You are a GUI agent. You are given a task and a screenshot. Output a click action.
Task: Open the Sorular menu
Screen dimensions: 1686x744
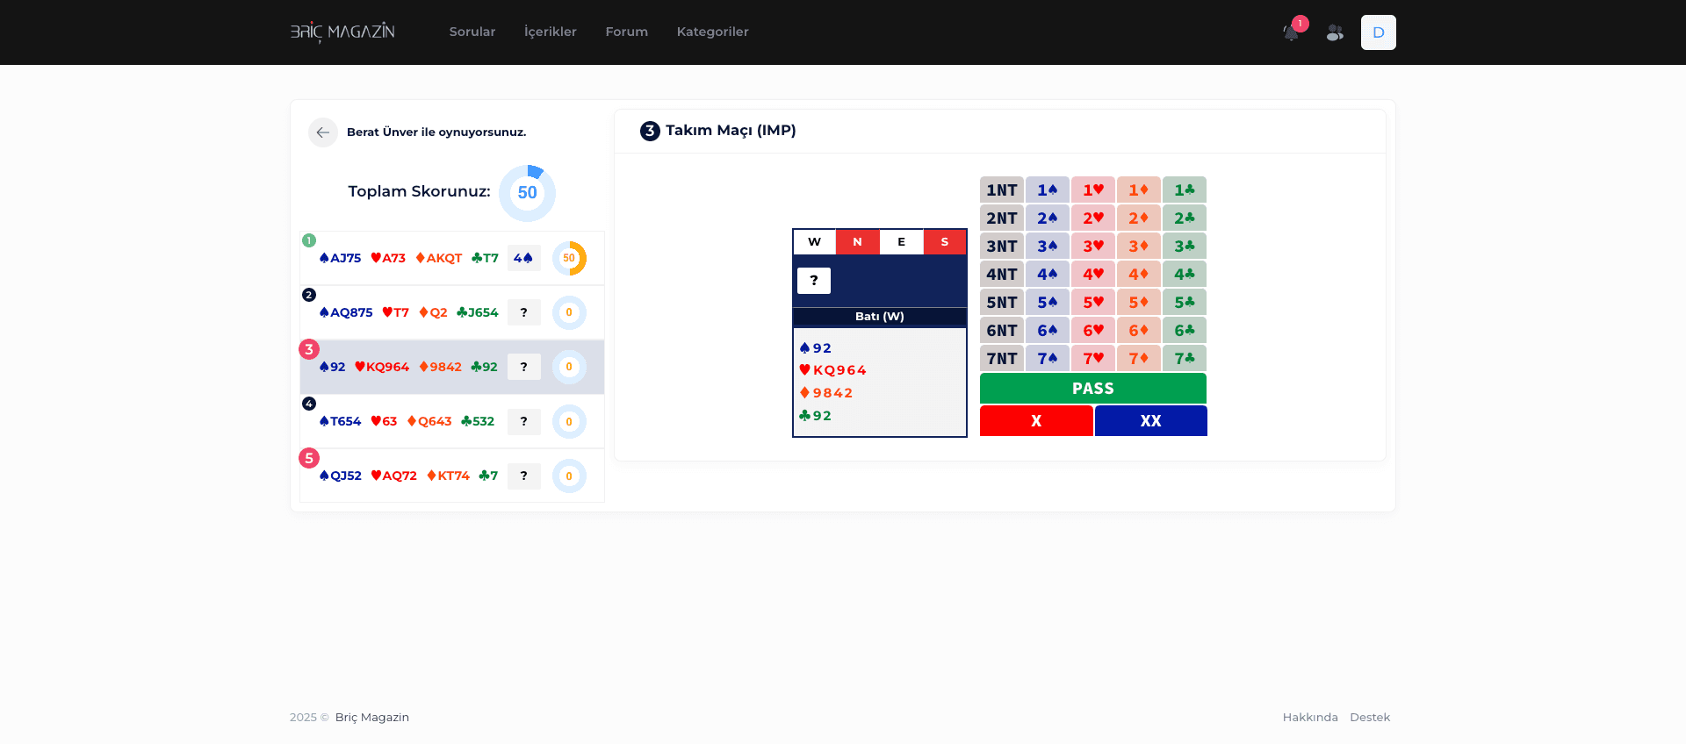472,32
